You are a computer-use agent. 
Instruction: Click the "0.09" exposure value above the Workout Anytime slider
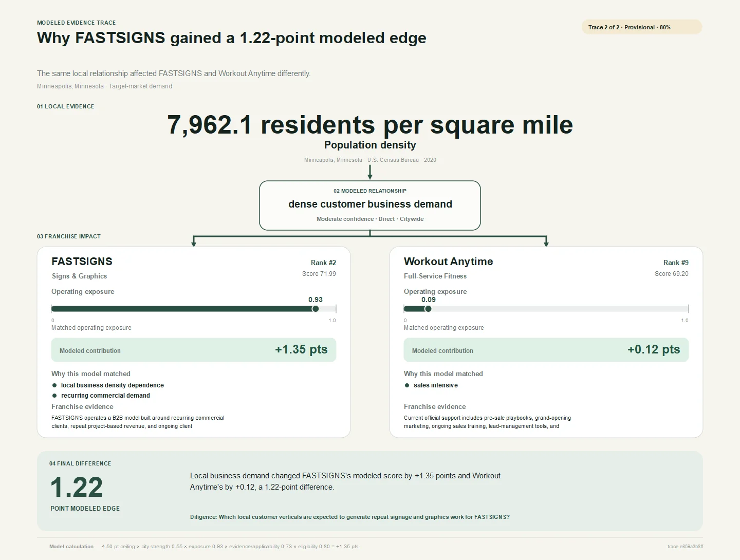[429, 300]
